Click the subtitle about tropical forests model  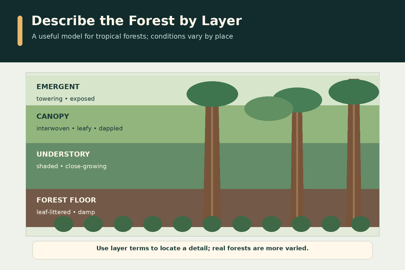pyautogui.click(x=132, y=36)
